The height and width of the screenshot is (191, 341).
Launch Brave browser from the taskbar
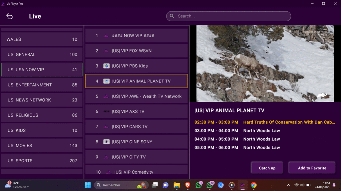[x=188, y=185]
